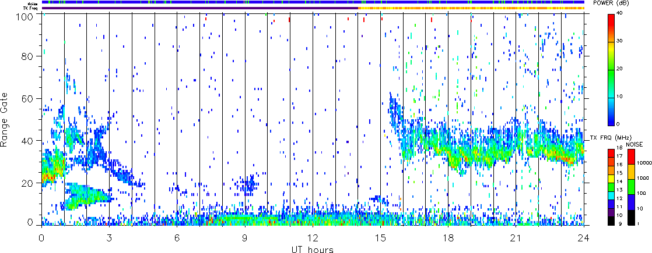Select the "24" tick on UT hours axis
The width and height of the screenshot is (652, 253).
pyautogui.click(x=584, y=238)
